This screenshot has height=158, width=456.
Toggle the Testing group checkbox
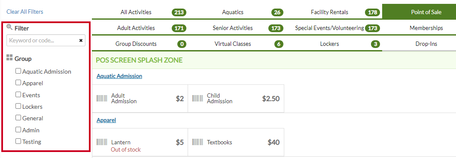(x=18, y=141)
